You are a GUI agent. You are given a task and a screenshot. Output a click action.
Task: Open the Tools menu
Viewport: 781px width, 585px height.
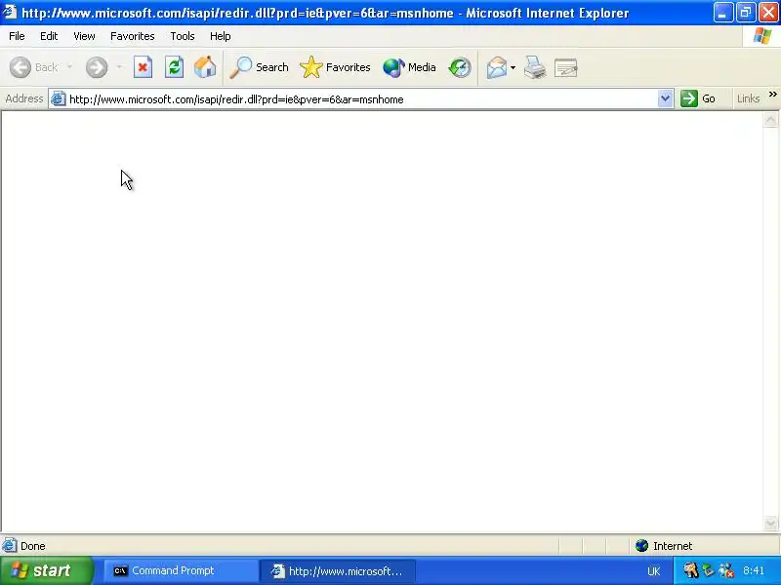183,36
